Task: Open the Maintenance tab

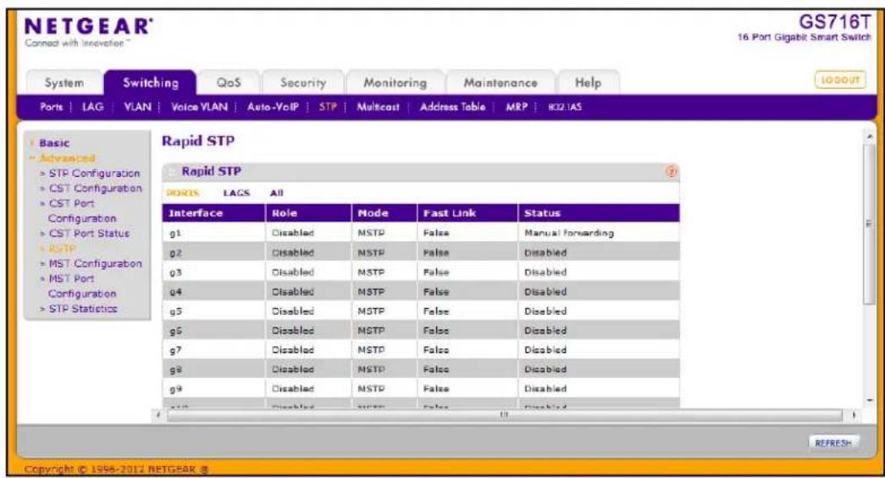Action: [x=500, y=83]
